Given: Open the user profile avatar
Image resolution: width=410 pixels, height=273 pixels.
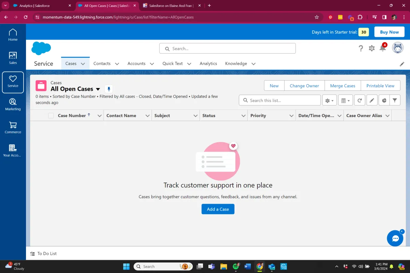Looking at the screenshot, I should pos(398,48).
